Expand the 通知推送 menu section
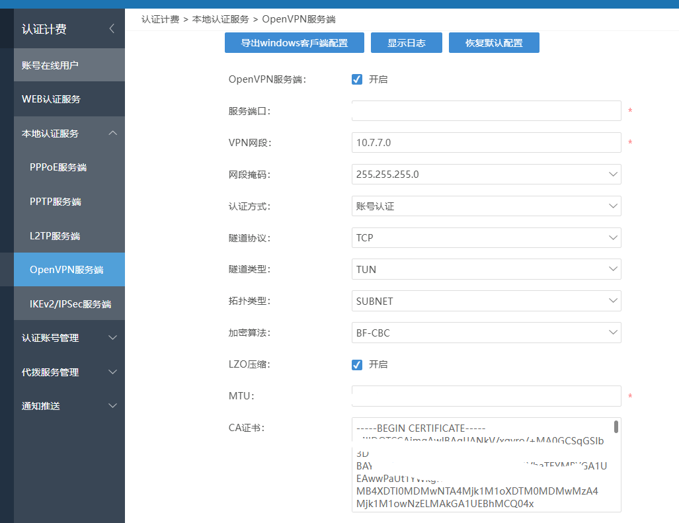The image size is (679, 523). tap(112, 406)
